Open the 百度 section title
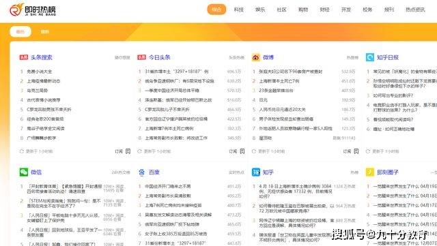 coord(154,172)
